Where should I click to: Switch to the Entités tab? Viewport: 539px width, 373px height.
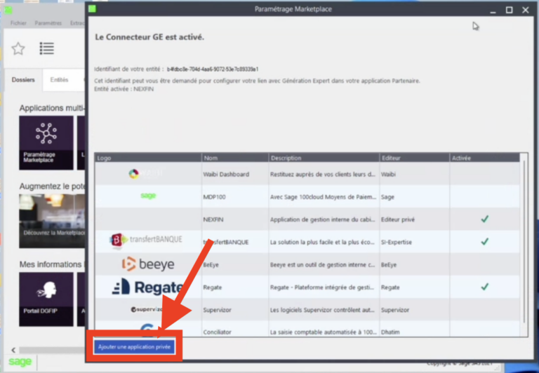coord(59,80)
